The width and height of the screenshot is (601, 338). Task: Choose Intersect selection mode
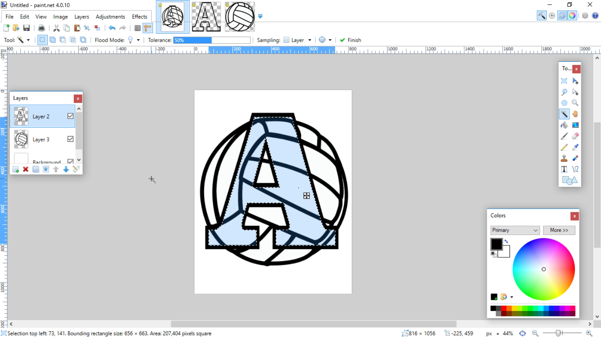pyautogui.click(x=73, y=40)
